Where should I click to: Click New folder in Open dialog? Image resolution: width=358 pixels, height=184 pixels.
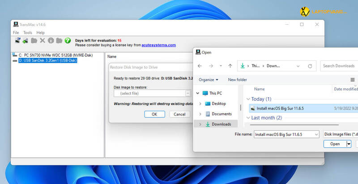pos(238,80)
